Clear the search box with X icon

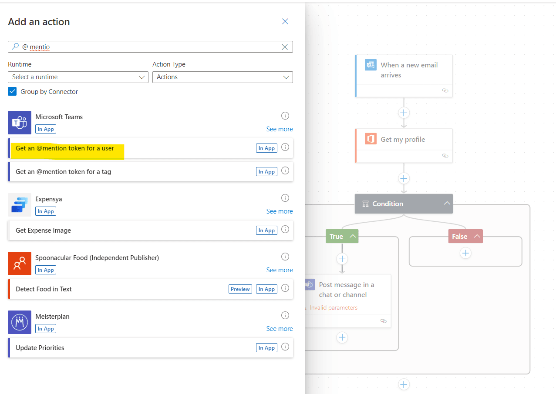pos(285,47)
